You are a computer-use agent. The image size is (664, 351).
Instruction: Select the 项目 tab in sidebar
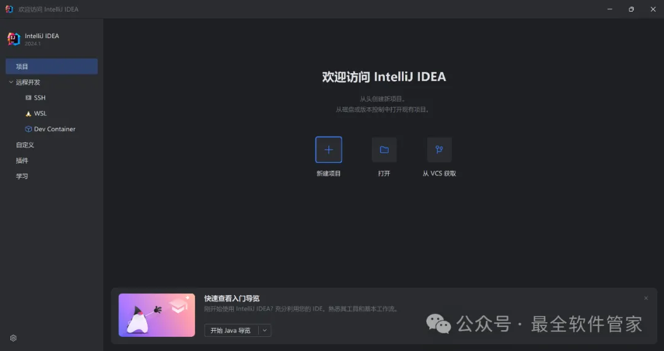coord(52,66)
